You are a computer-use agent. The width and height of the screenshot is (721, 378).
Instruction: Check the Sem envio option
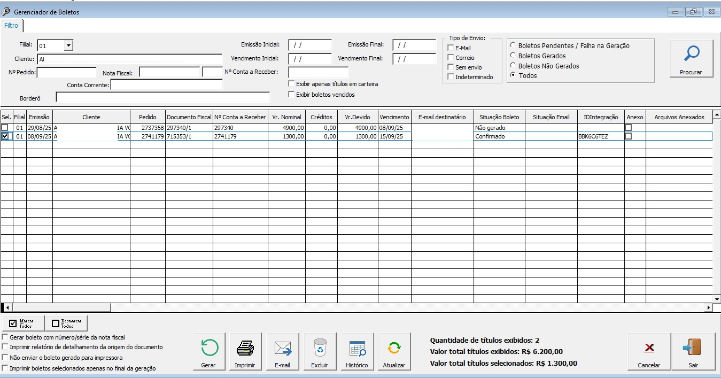tap(451, 67)
